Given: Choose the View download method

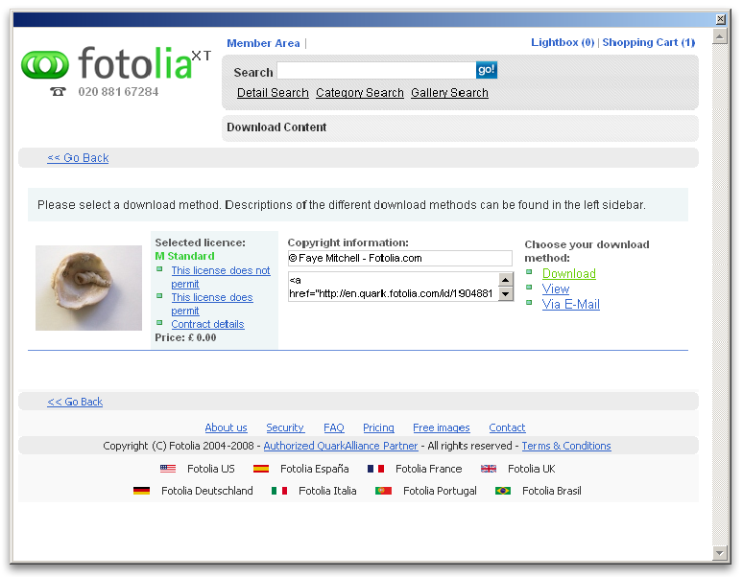Looking at the screenshot, I should [x=556, y=288].
